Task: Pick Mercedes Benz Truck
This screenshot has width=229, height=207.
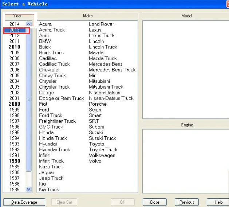Action: (112, 70)
